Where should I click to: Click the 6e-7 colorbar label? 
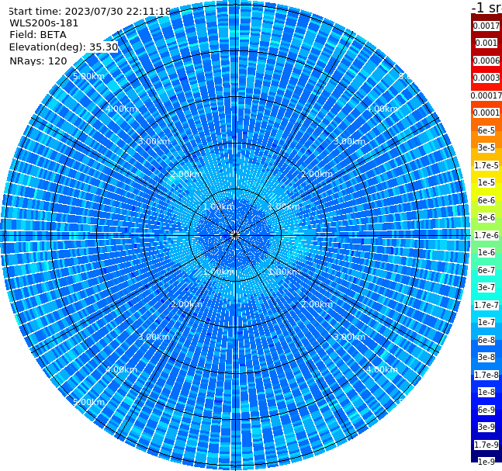[486, 270]
